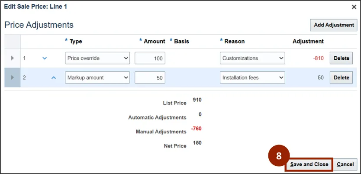Open the Price override type dropdown

97,58
